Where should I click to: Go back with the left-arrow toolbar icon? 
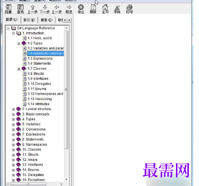click(x=57, y=9)
